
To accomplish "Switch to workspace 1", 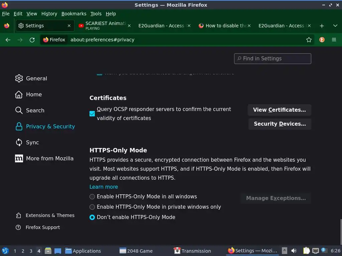I will pos(15,251).
